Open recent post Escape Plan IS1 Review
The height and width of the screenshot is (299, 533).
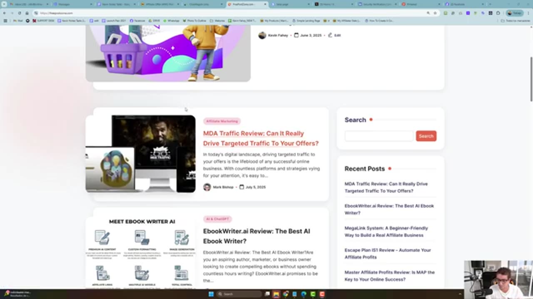(388, 253)
